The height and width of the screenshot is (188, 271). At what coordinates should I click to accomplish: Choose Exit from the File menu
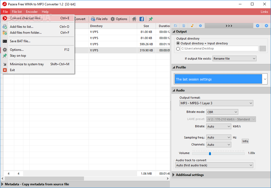coord(38,70)
